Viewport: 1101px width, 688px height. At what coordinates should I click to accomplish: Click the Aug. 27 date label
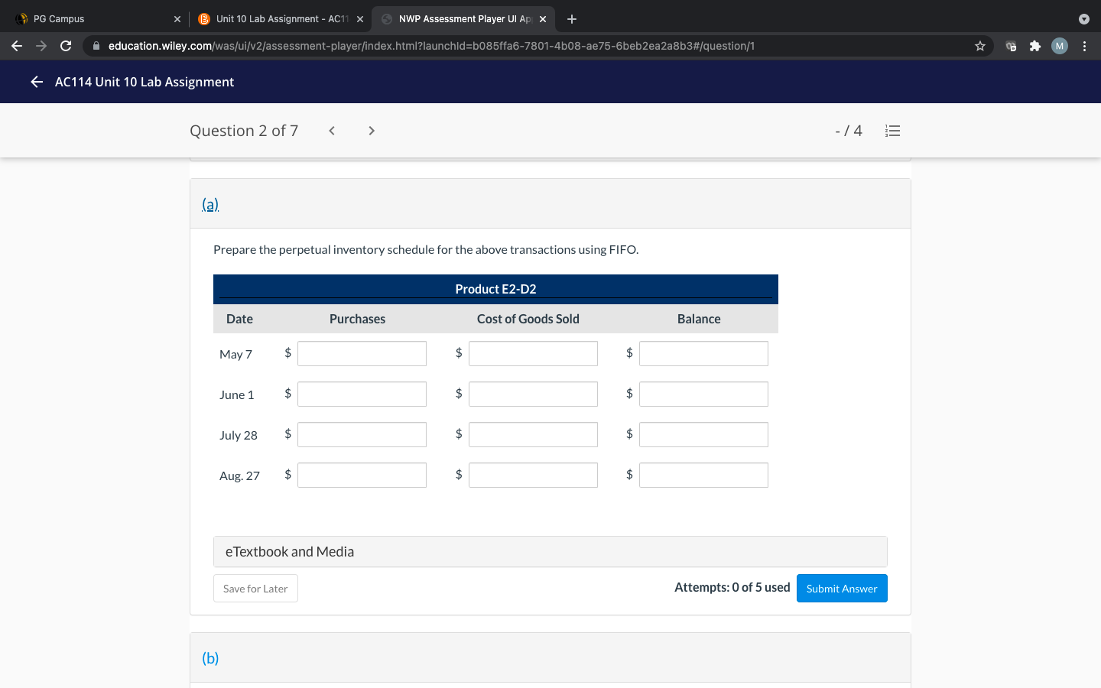pos(239,475)
